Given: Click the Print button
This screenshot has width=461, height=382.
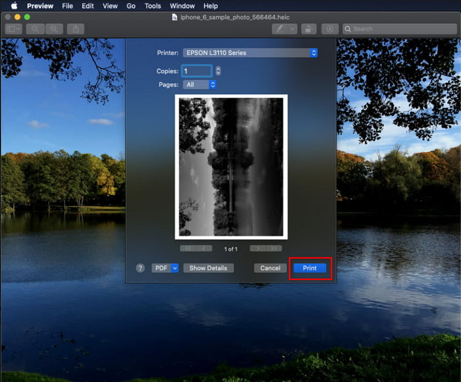Looking at the screenshot, I should [x=310, y=268].
